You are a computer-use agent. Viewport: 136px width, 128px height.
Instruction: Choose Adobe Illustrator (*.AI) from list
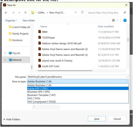(78, 85)
